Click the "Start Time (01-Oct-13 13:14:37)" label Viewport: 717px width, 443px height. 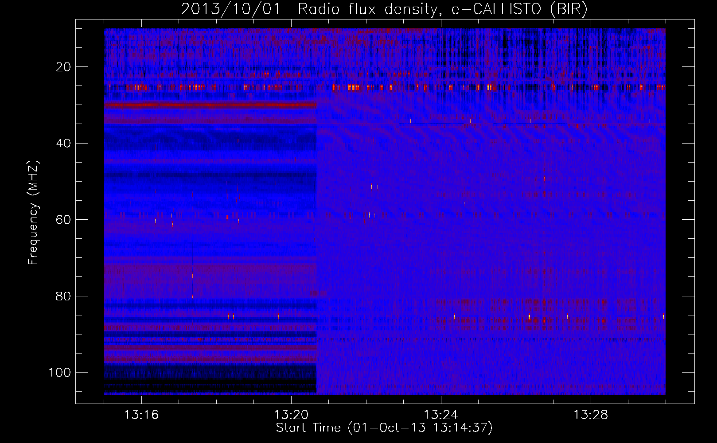pyautogui.click(x=384, y=428)
